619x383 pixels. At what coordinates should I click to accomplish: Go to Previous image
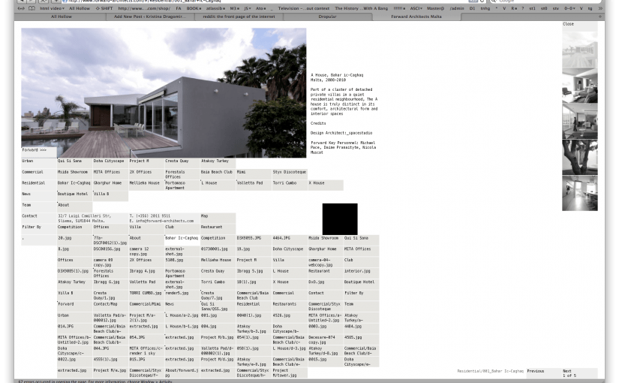[x=544, y=373]
